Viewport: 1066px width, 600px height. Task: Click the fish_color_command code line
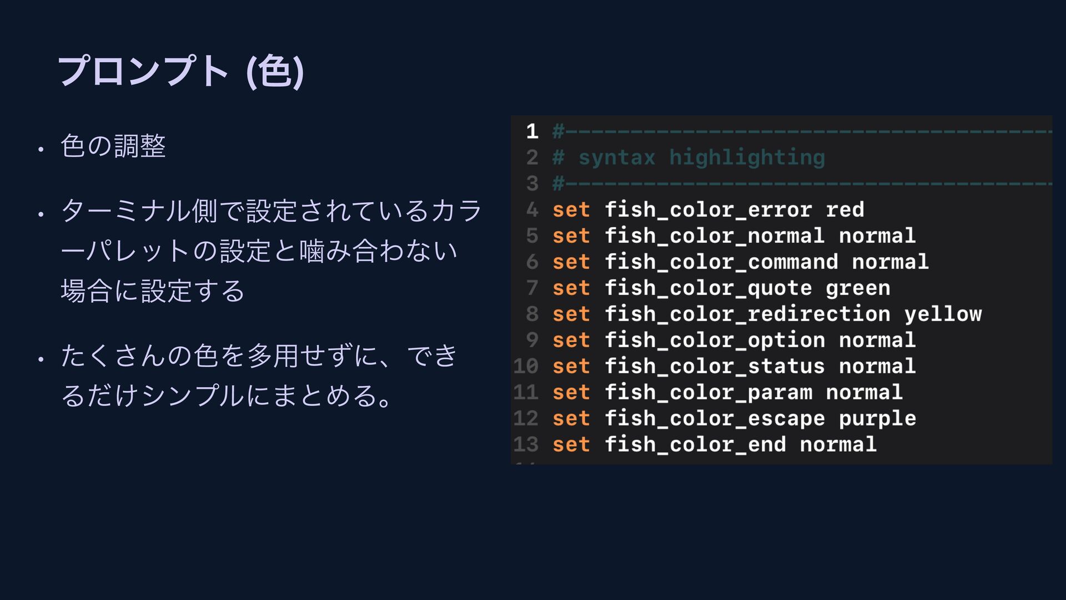click(x=740, y=262)
